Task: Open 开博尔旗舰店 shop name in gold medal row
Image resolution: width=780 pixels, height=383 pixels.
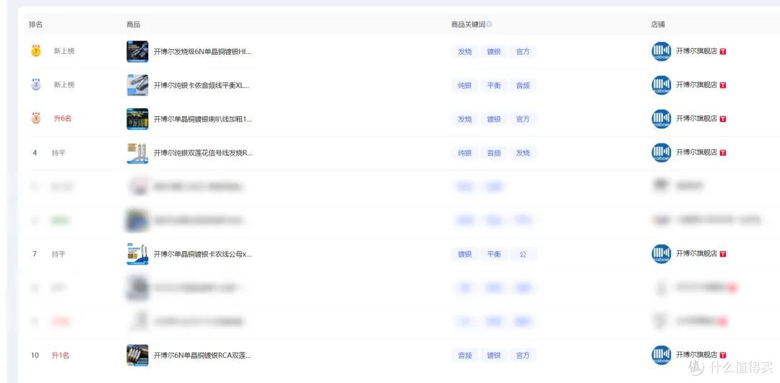Action: click(696, 50)
